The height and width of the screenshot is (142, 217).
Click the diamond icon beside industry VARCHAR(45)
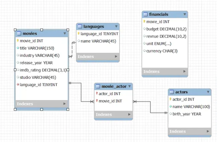point(18,55)
